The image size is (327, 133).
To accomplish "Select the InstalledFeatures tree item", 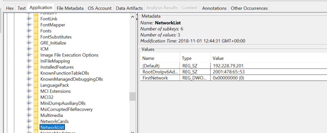I will point(57,67).
